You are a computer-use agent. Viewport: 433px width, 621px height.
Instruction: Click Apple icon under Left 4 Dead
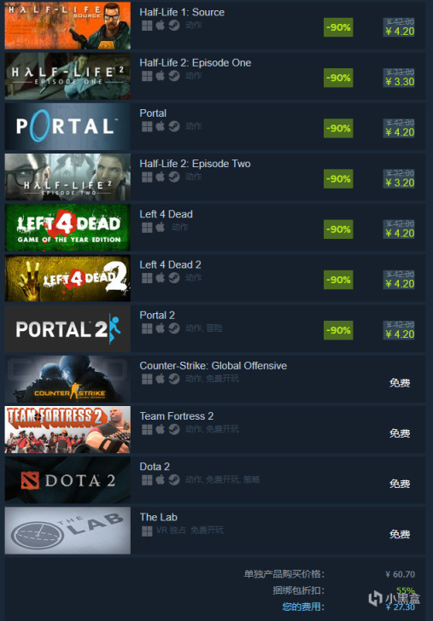pyautogui.click(x=161, y=227)
